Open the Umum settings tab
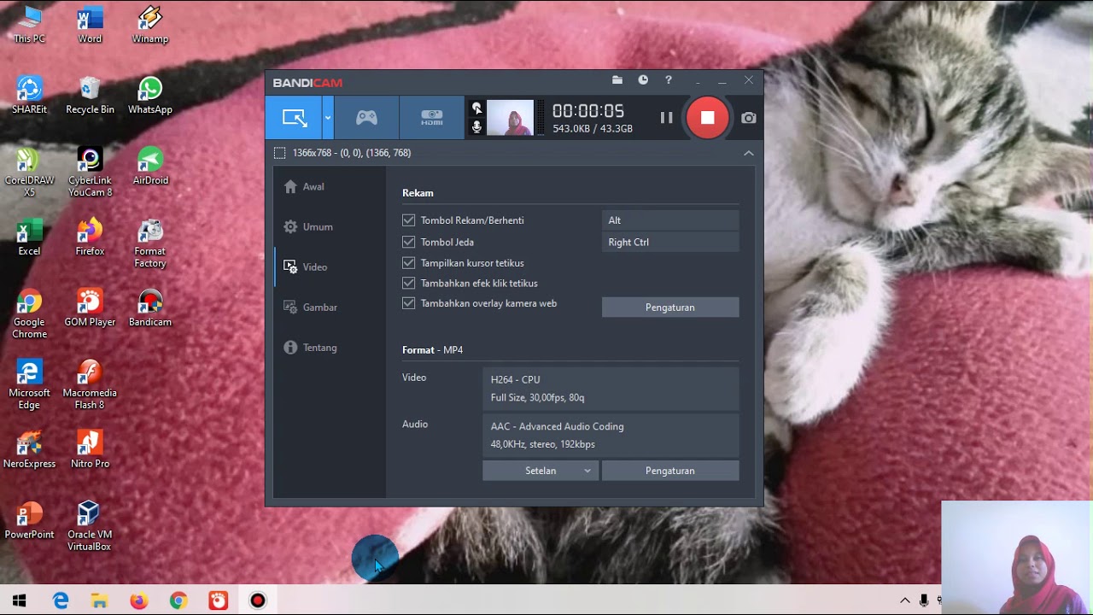 point(330,227)
